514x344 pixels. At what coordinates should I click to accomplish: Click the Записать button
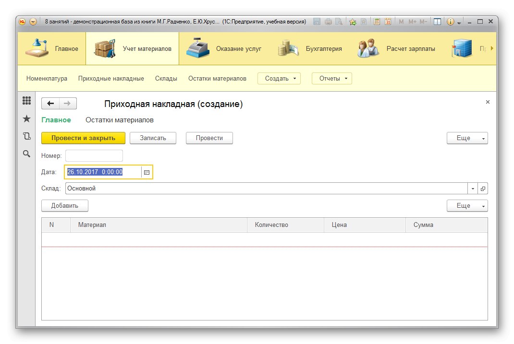pyautogui.click(x=153, y=138)
